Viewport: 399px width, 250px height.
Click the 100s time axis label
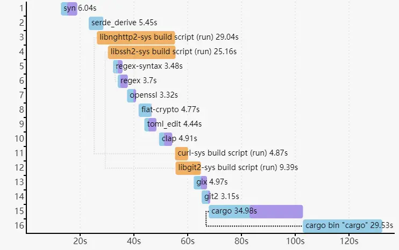(295, 241)
